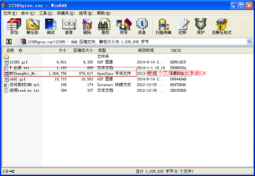Click size value 1,004,756
The image size is (255, 176).
coord(57,73)
